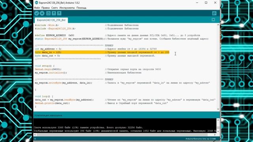This screenshot has width=253, height=142.
Task: Click the 'byte data_out = 0;' line
Action: 47,56
